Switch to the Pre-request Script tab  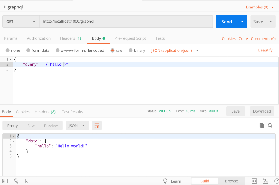click(x=130, y=38)
